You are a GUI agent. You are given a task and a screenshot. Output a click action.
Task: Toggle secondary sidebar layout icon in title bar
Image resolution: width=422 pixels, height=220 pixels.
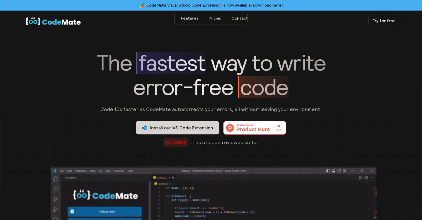(x=339, y=171)
